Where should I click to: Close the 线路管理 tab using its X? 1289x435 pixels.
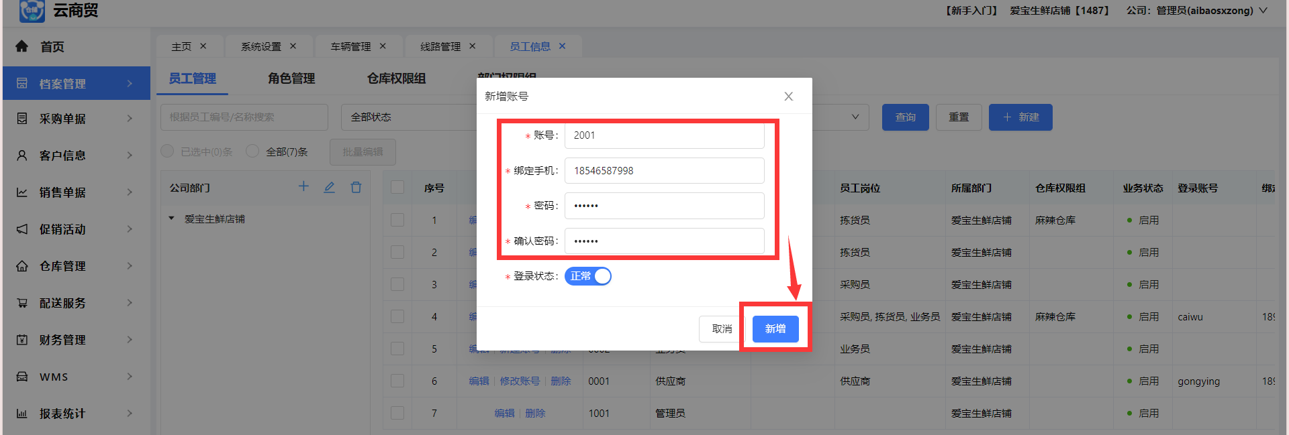(472, 46)
